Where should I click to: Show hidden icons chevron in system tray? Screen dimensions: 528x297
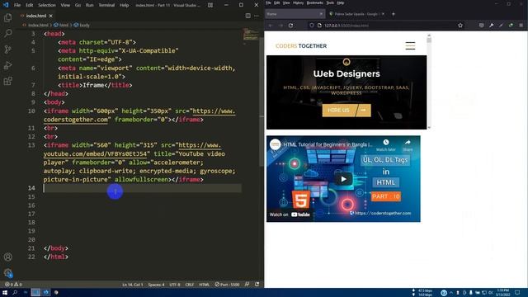[451, 293]
